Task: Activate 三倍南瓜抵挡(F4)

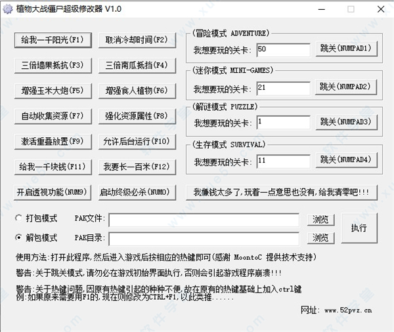Action: tap(137, 66)
